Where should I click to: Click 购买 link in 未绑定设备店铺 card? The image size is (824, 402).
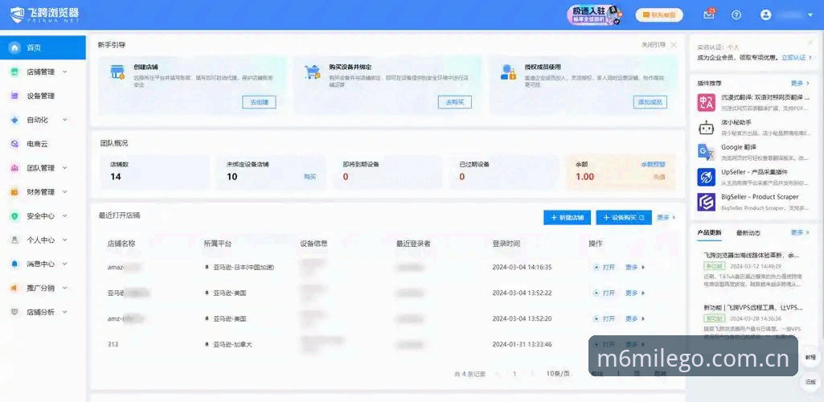tap(310, 177)
